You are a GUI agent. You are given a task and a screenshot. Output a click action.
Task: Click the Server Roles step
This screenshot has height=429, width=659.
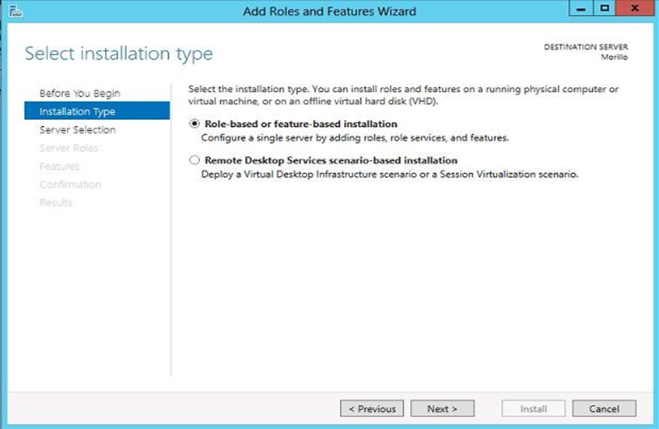[x=69, y=148]
